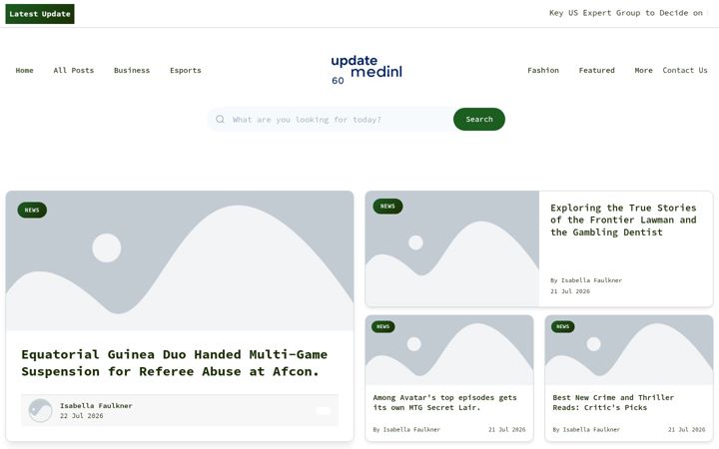The image size is (719, 449).
Task: Click author byline on Crime and Thriller card
Action: [586, 429]
